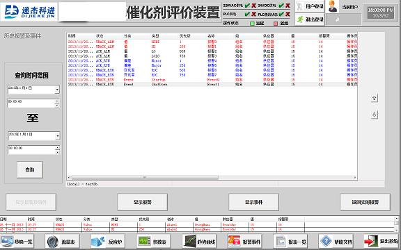Click the PLC power red X indicator
The height and width of the screenshot is (250, 401).
click(x=253, y=14)
